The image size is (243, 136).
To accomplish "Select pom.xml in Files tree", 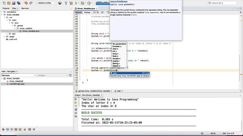I will tap(13, 39).
